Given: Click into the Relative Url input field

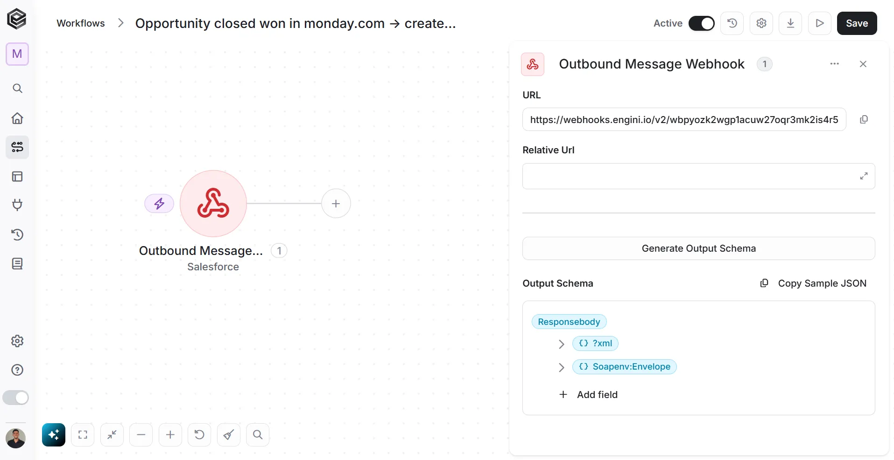Looking at the screenshot, I should point(690,176).
